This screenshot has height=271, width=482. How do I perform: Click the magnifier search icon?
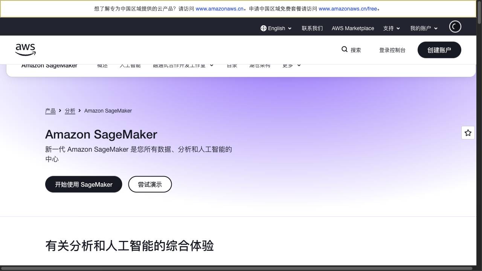coord(345,49)
